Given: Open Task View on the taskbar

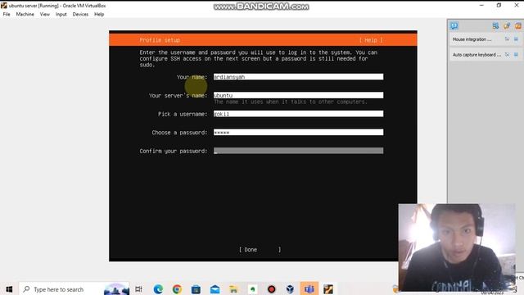Looking at the screenshot, I should 138,289.
